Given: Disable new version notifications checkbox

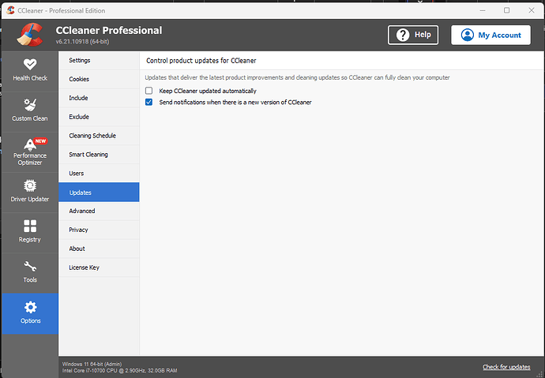Looking at the screenshot, I should pos(148,102).
